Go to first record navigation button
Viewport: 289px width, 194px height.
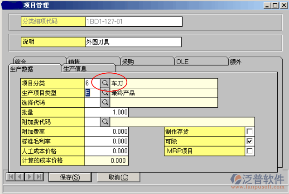(x=11, y=177)
